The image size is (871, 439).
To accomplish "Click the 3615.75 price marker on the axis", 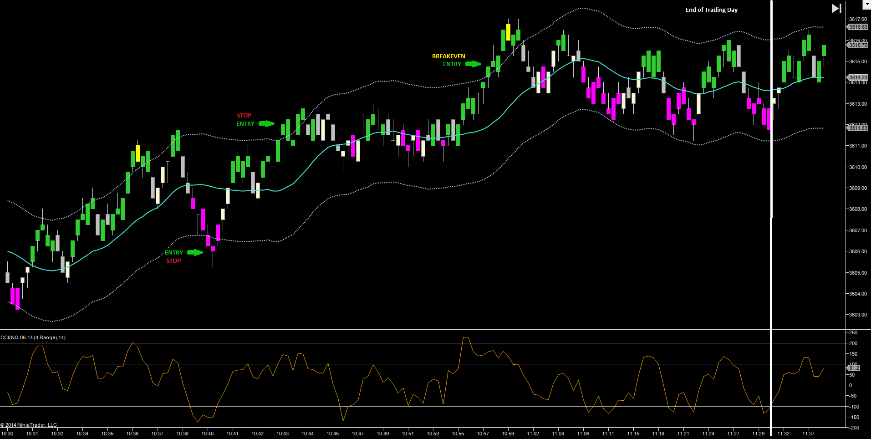I will [858, 45].
